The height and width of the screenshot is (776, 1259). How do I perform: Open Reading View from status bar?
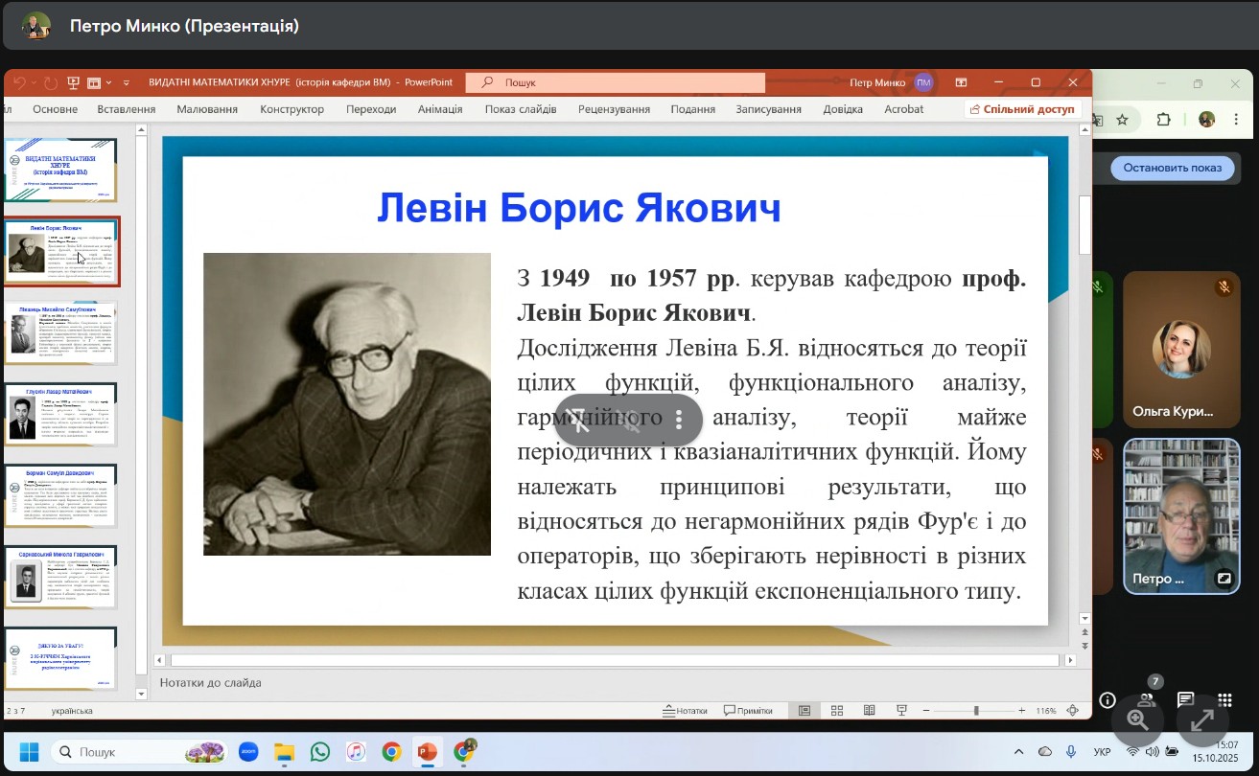(x=869, y=711)
